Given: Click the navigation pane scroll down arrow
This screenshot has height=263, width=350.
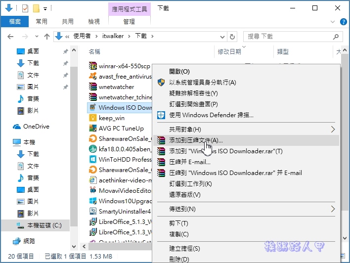Looking at the screenshot, I should click(74, 247).
